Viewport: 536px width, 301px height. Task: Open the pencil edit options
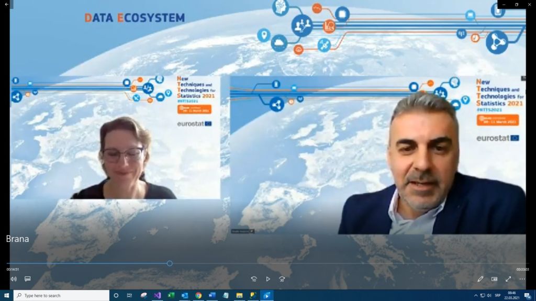[x=481, y=279]
